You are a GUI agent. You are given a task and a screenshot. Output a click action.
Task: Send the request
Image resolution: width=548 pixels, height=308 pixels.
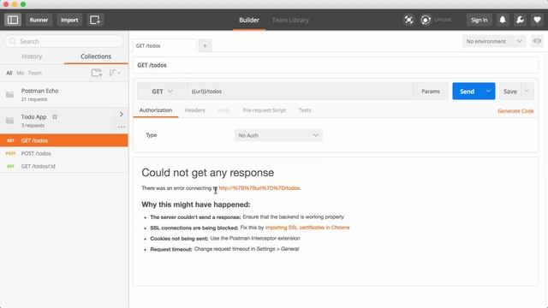[x=467, y=92]
